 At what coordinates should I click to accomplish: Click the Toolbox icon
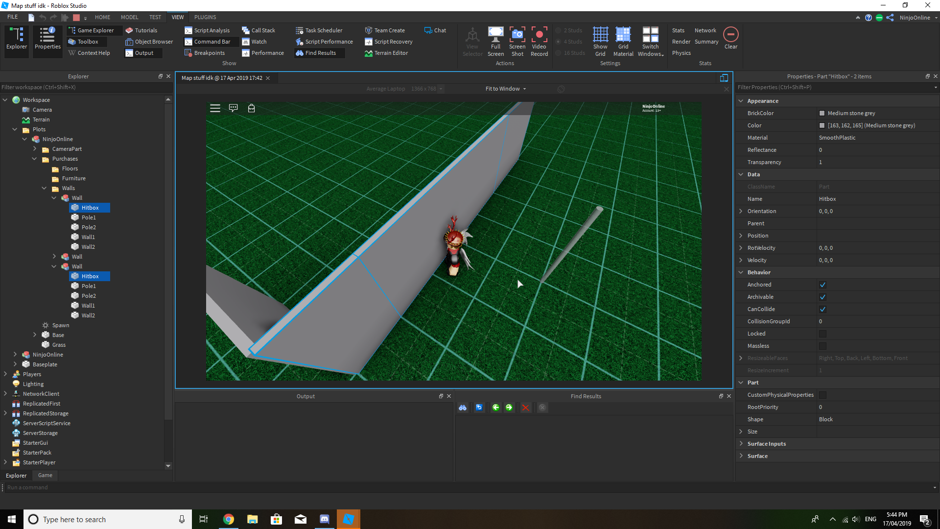[83, 42]
